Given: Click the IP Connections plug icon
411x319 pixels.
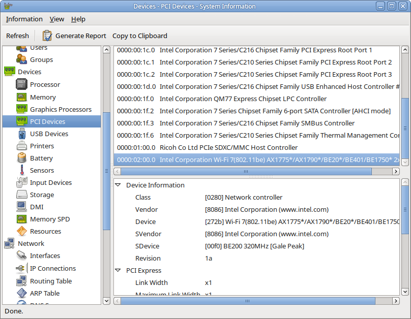Looking at the screenshot, I should click(21, 268).
